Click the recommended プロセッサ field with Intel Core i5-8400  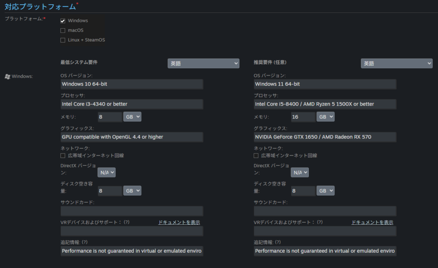tap(325, 104)
